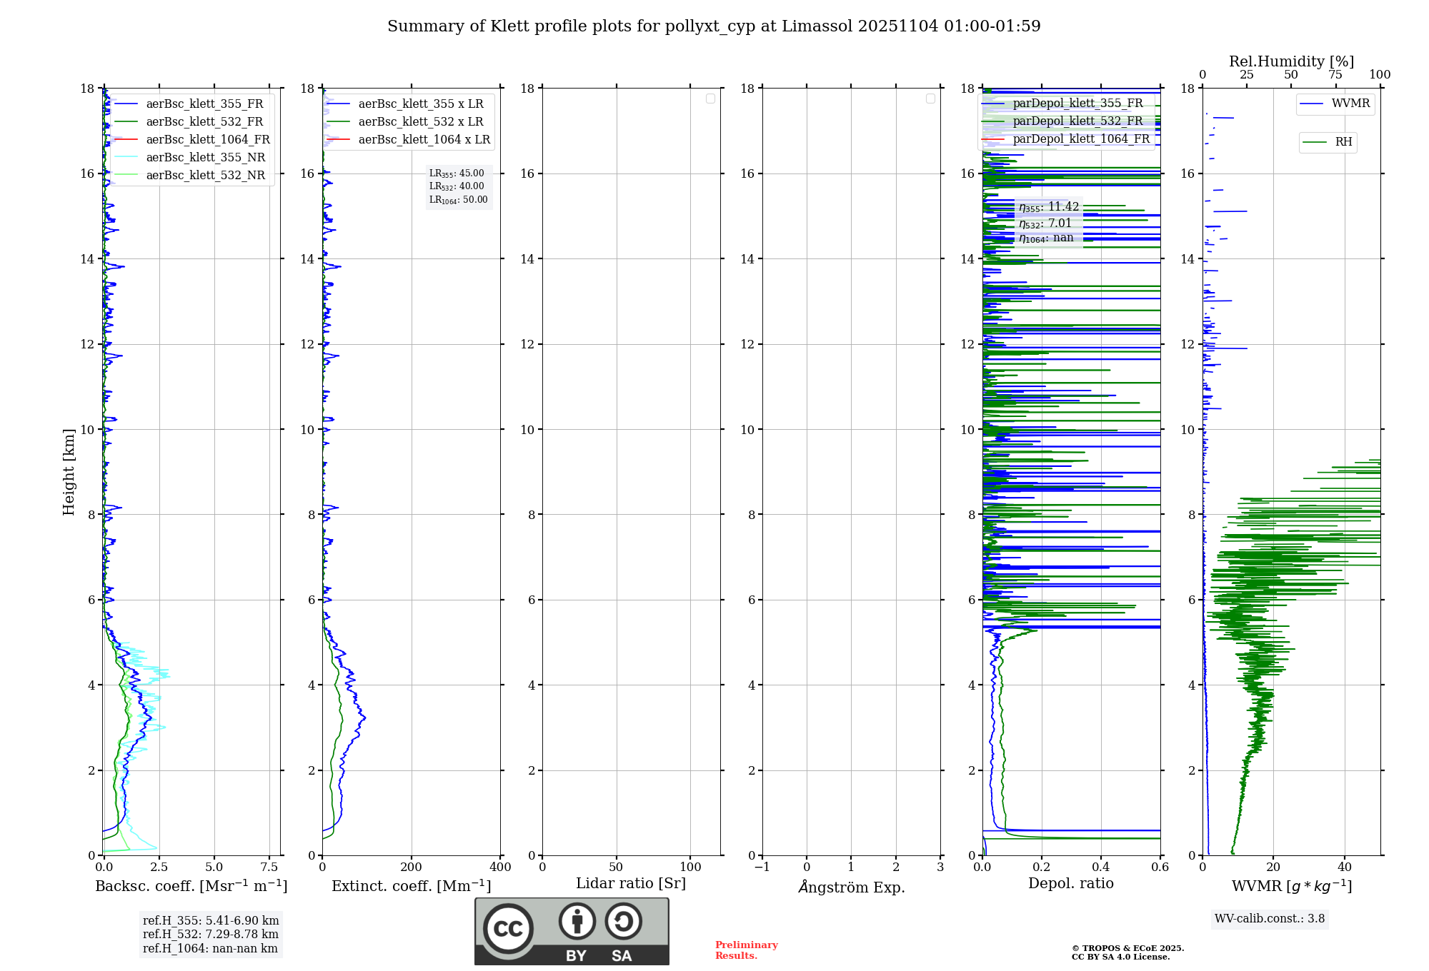Click the η355: 11.42 annotation box

point(1048,207)
